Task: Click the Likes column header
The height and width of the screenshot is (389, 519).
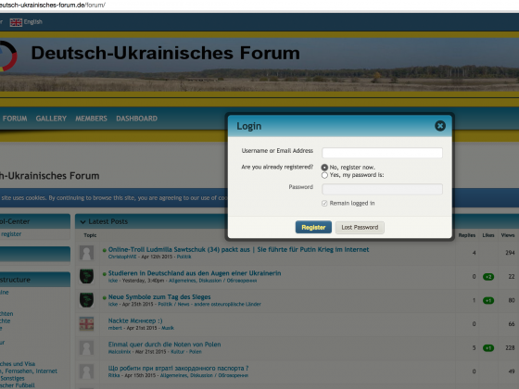Action: point(488,235)
